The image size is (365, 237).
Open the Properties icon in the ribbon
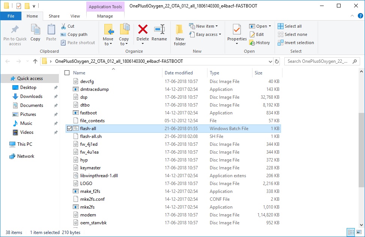237,30
